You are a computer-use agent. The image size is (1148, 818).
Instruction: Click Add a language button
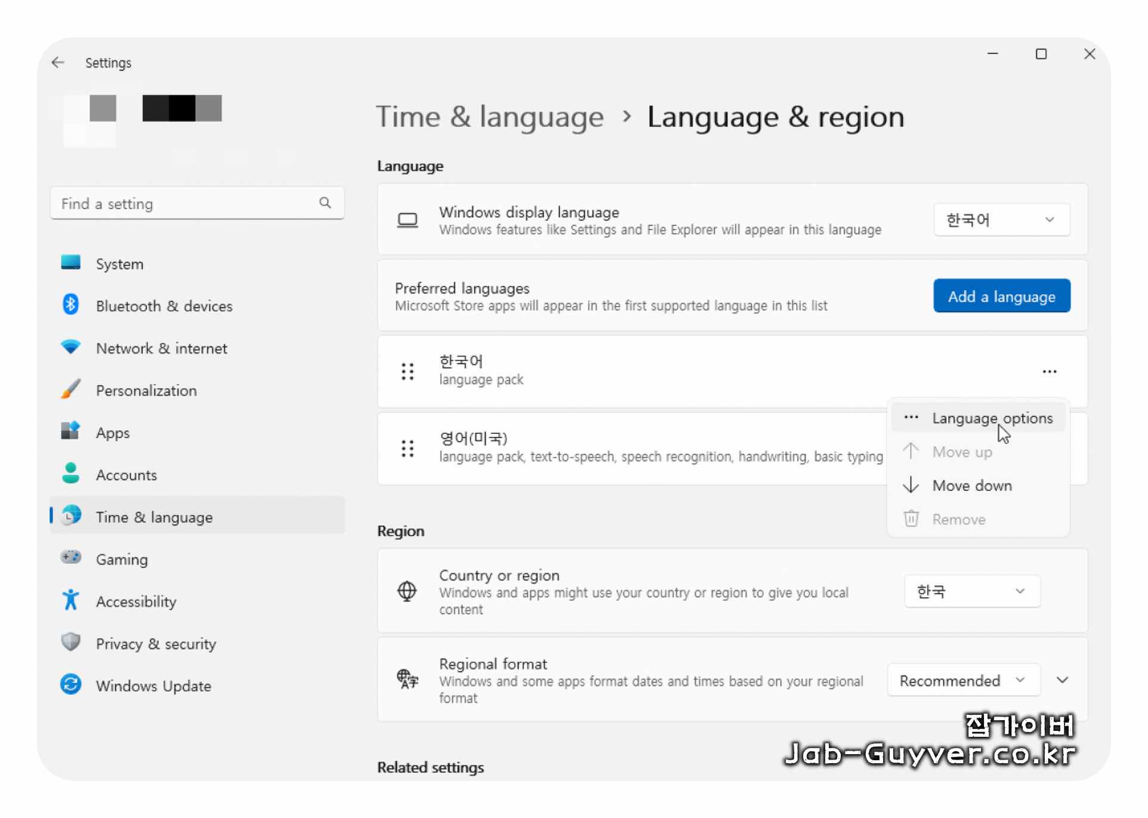pyautogui.click(x=1001, y=297)
